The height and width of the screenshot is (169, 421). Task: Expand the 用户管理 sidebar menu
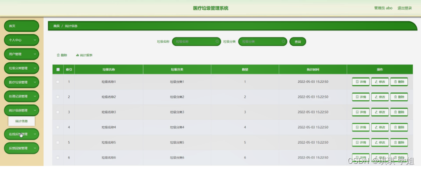pos(21,54)
